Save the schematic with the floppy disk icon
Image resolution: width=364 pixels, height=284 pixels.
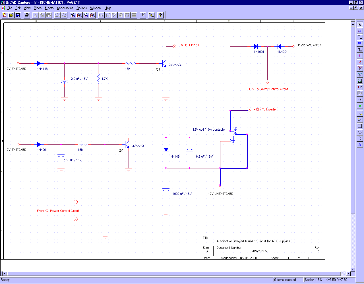click(x=18, y=15)
